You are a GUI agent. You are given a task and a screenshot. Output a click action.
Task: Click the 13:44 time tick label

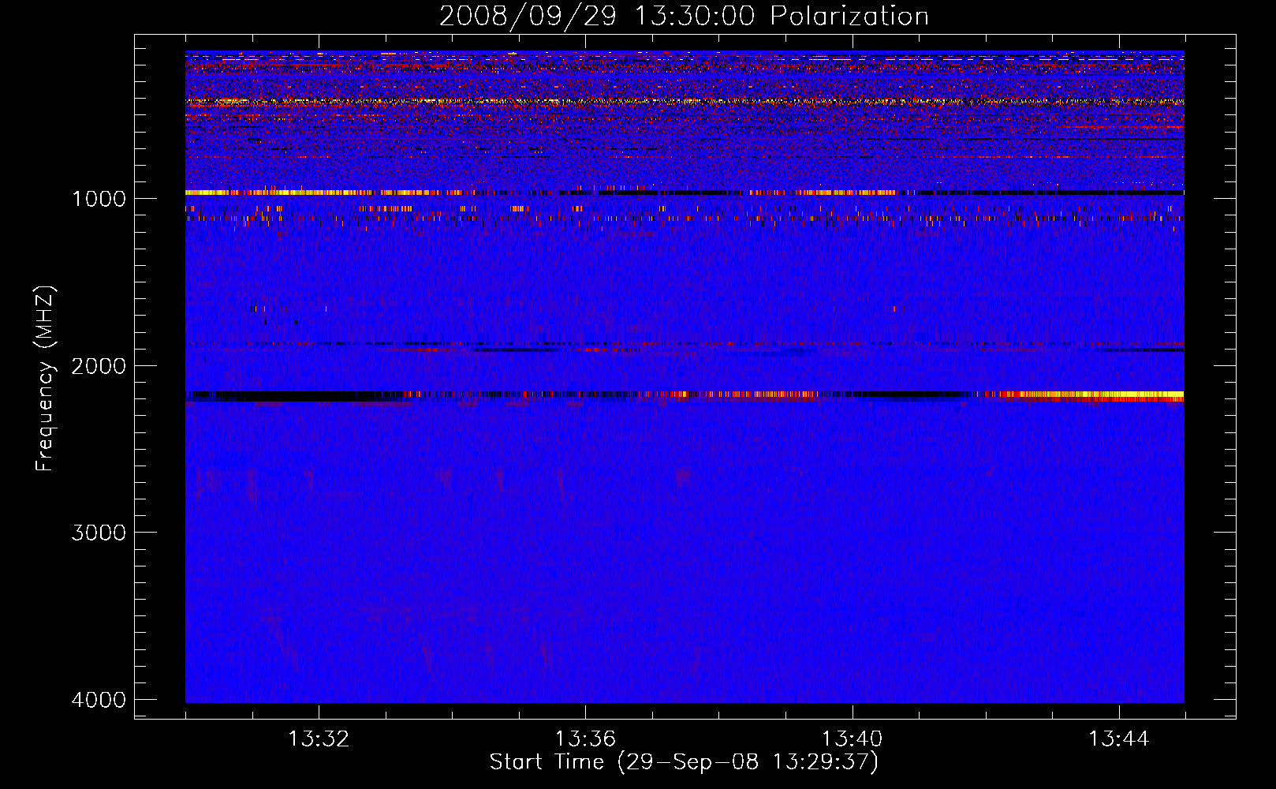1119,739
